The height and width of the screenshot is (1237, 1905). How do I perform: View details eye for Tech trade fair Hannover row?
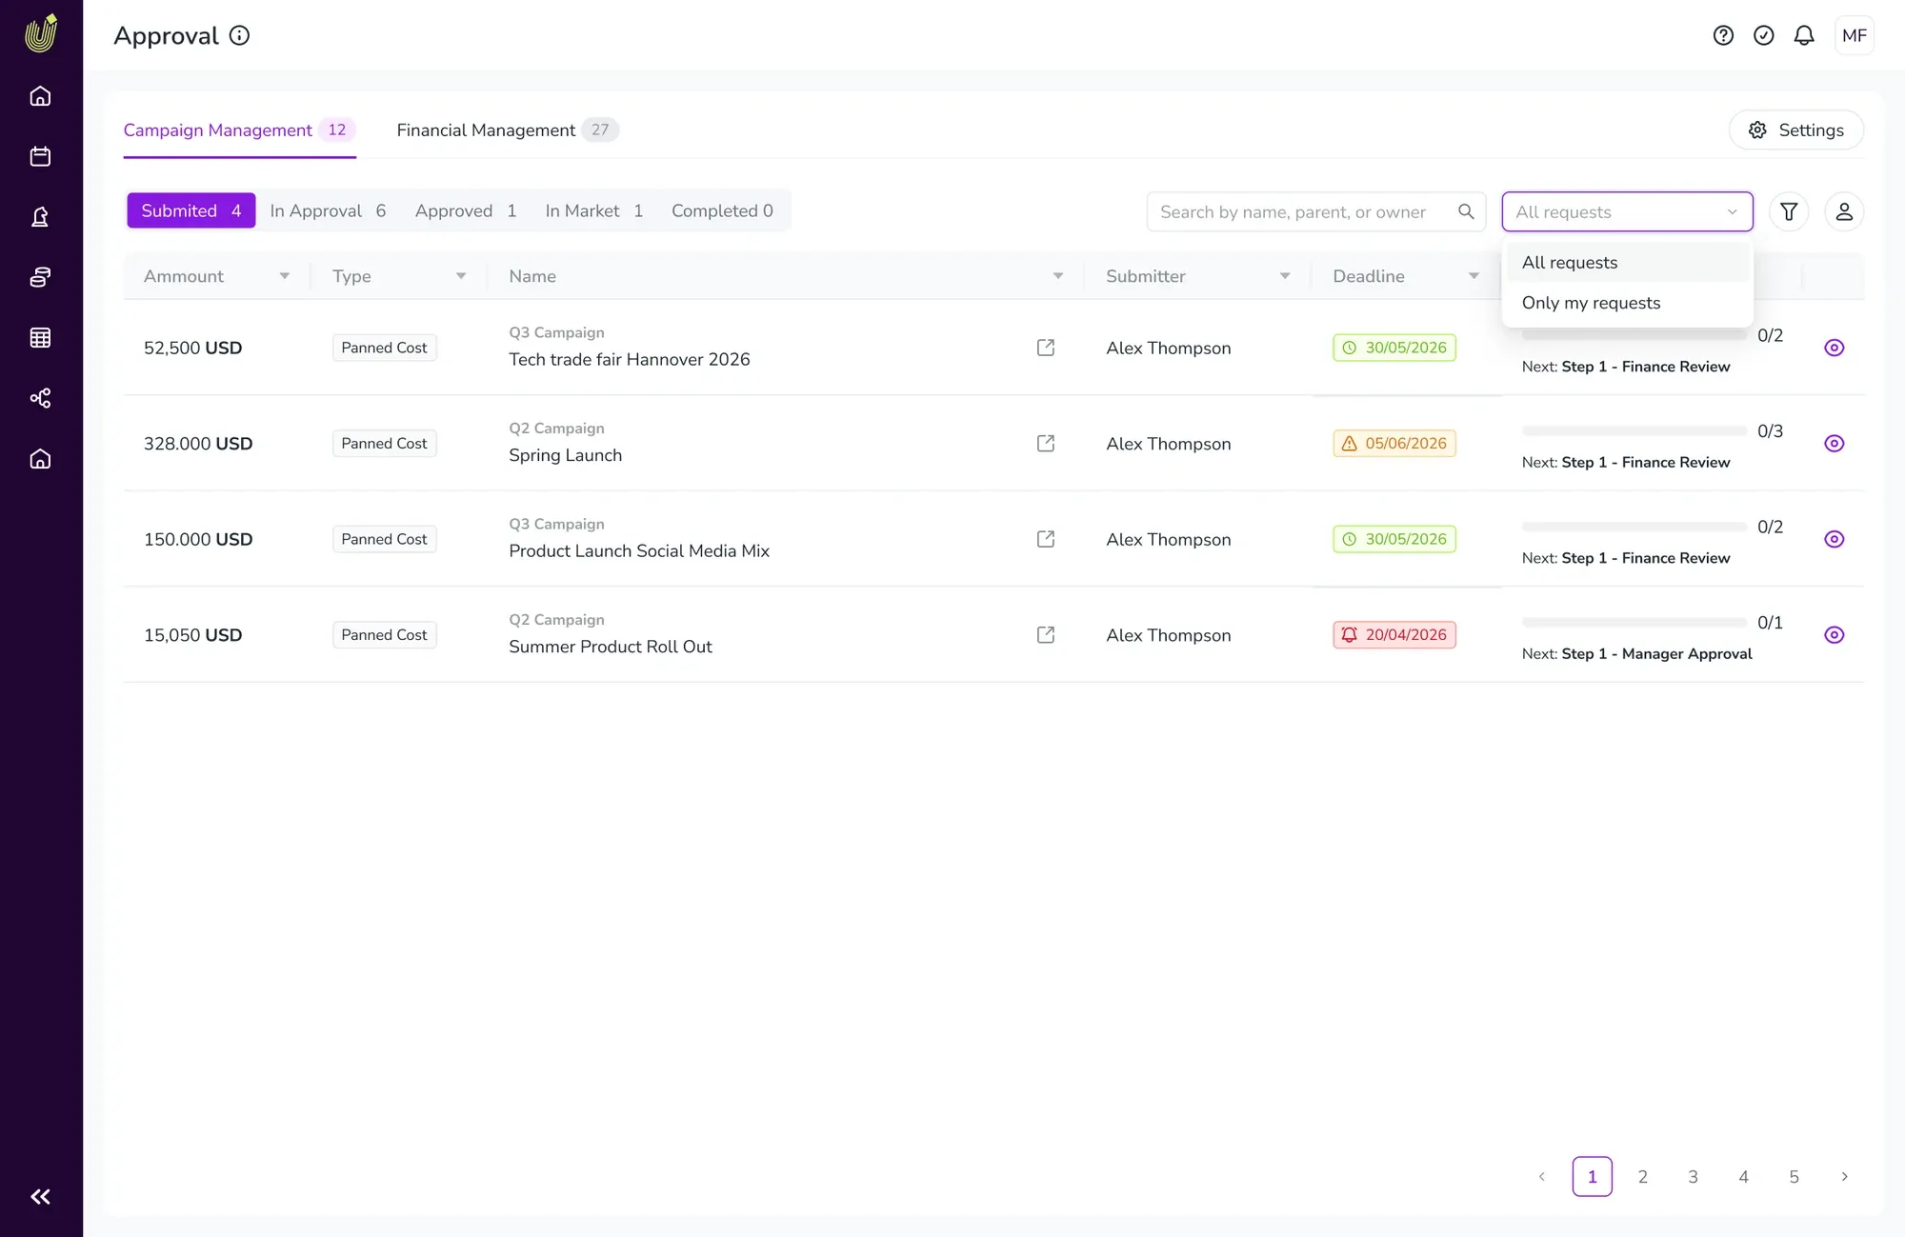[1835, 348]
